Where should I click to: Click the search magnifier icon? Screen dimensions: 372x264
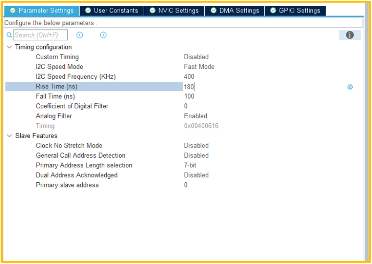point(9,35)
